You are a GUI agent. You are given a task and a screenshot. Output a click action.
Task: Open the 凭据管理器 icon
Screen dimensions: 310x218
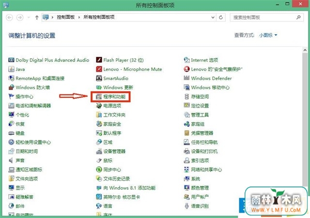click(x=186, y=133)
